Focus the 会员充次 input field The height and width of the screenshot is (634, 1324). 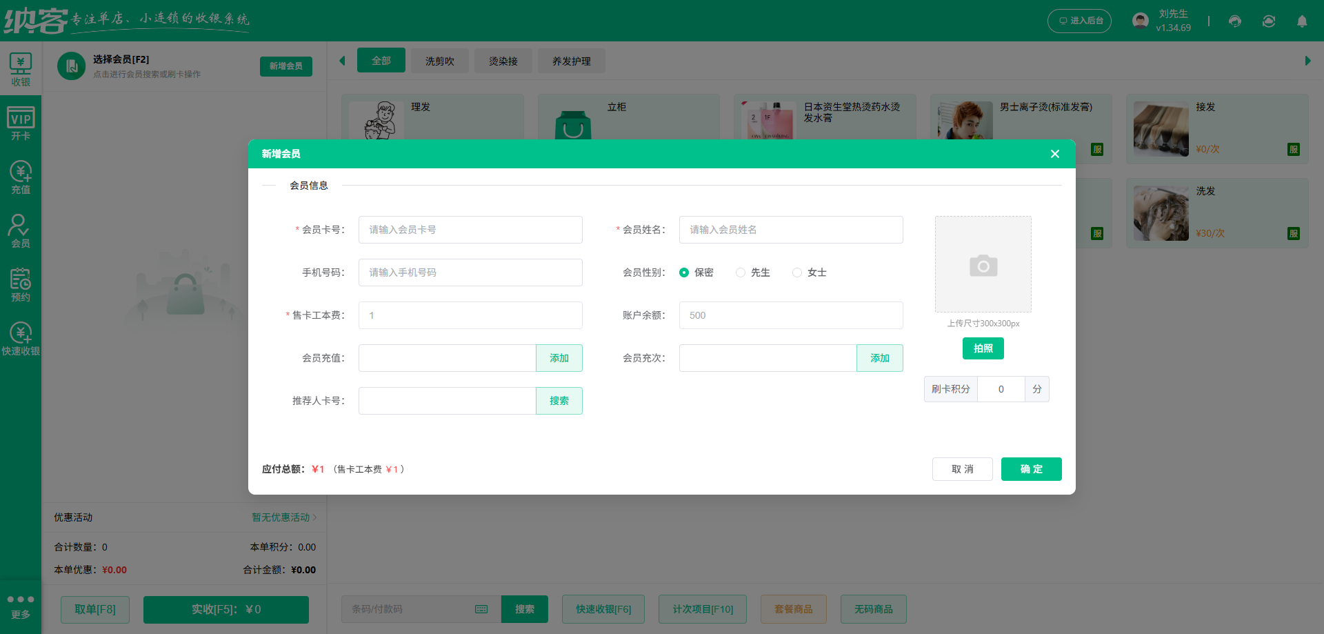tap(768, 358)
